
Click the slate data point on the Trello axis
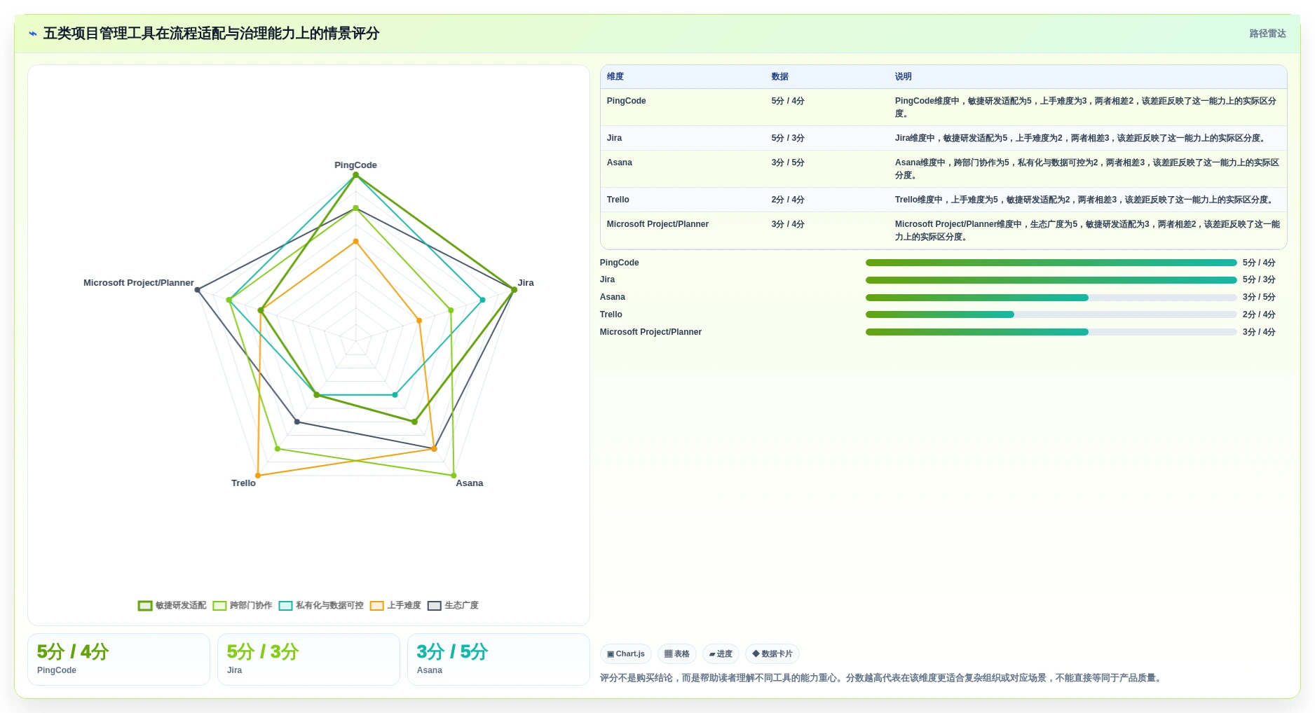coord(297,422)
